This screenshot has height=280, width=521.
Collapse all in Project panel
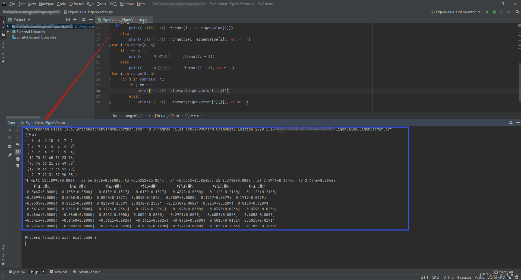pyautogui.click(x=75, y=20)
